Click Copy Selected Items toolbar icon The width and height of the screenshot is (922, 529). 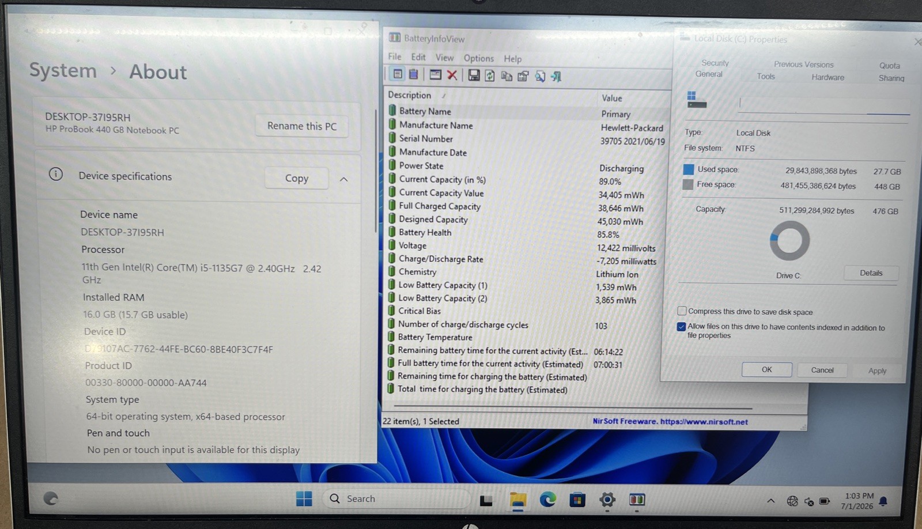click(507, 76)
